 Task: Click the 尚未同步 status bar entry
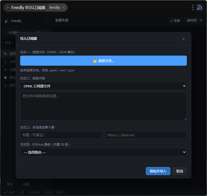pyautogui.click(x=34, y=193)
